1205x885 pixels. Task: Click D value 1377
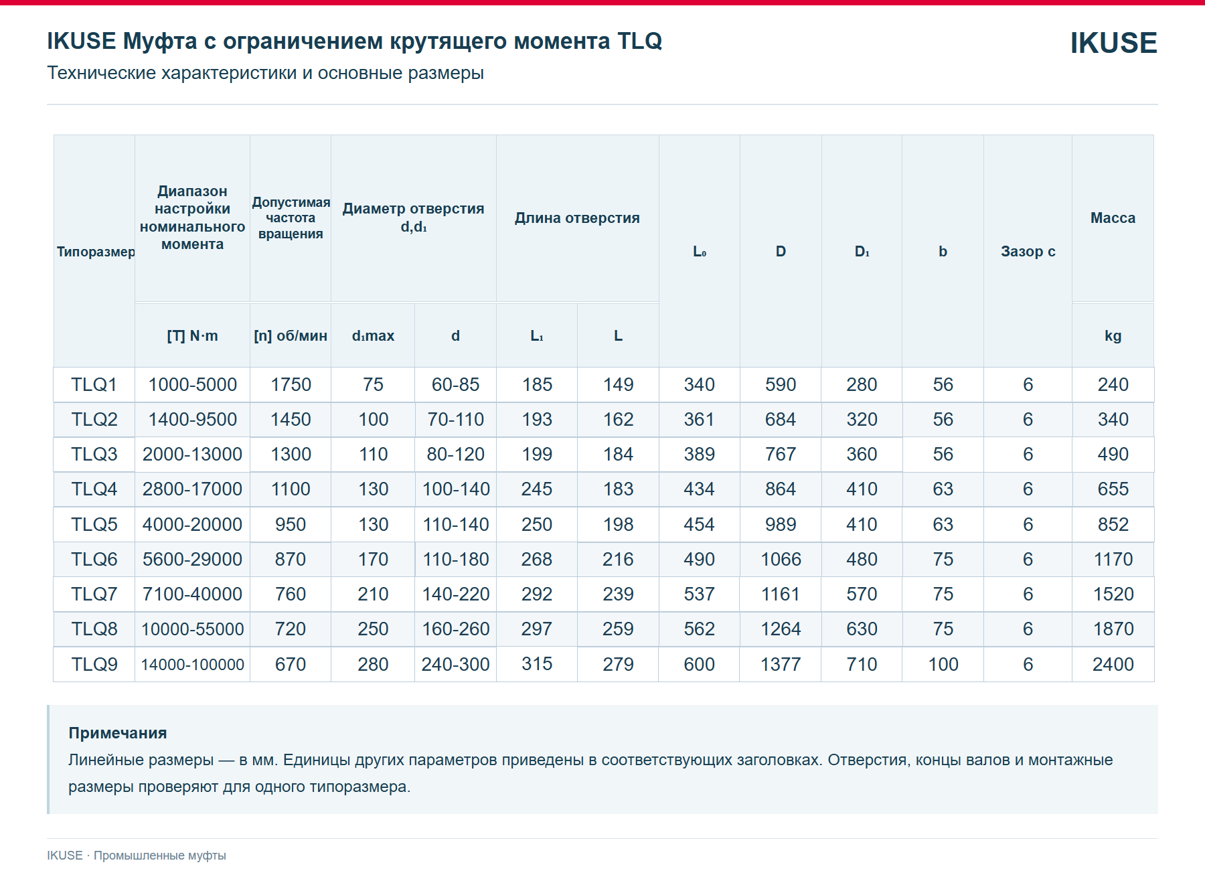781,664
